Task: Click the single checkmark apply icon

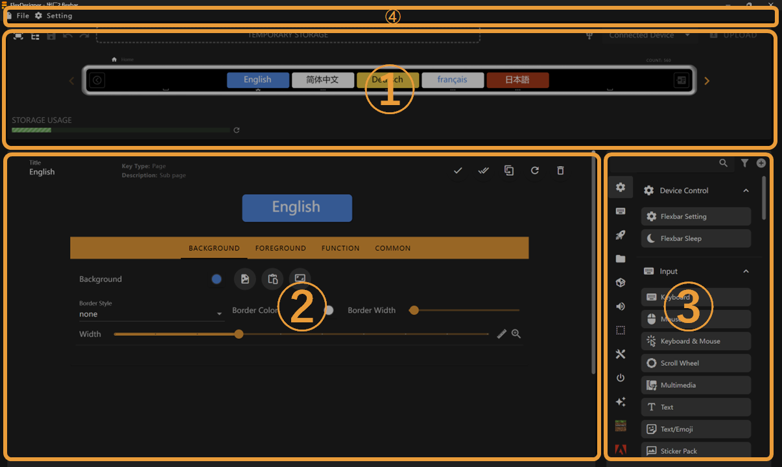Action: 458,171
